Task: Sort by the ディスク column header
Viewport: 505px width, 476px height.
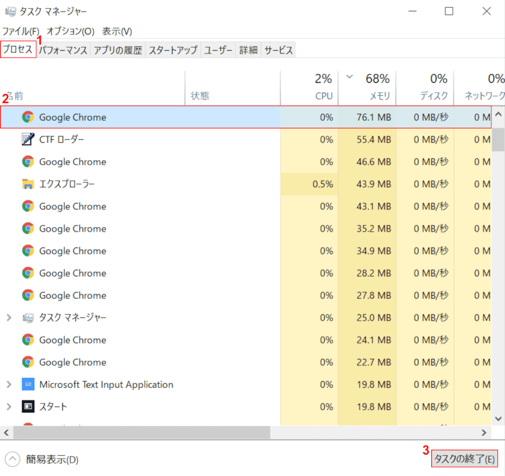Action: pos(425,89)
